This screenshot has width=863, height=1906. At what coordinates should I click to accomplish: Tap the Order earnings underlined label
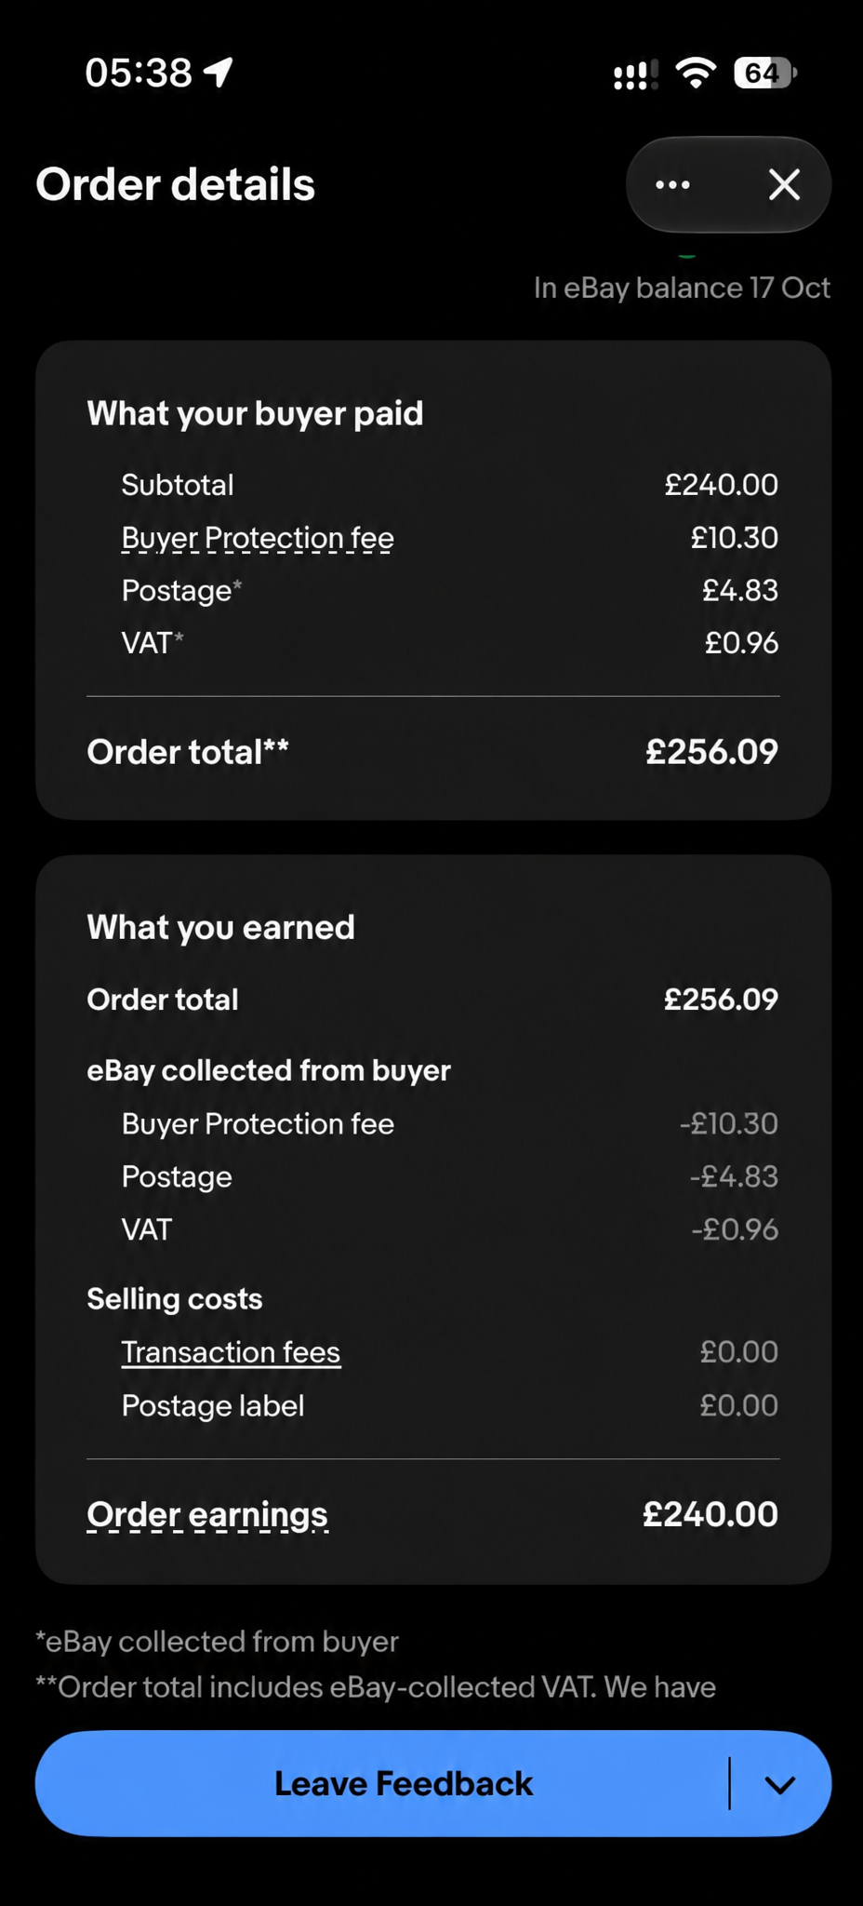click(207, 1515)
